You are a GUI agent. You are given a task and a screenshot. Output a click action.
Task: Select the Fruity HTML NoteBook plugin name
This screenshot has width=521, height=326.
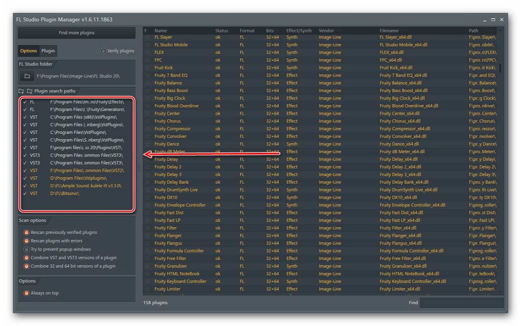(x=177, y=274)
